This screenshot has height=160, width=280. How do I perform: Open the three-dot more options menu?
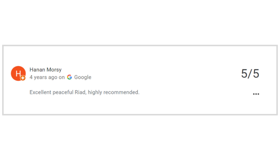tap(256, 94)
